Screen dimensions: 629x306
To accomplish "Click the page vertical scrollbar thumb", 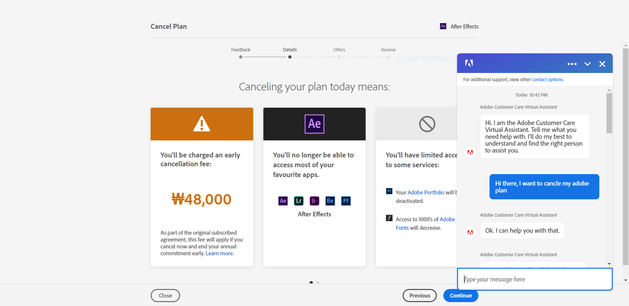I will click(625, 157).
